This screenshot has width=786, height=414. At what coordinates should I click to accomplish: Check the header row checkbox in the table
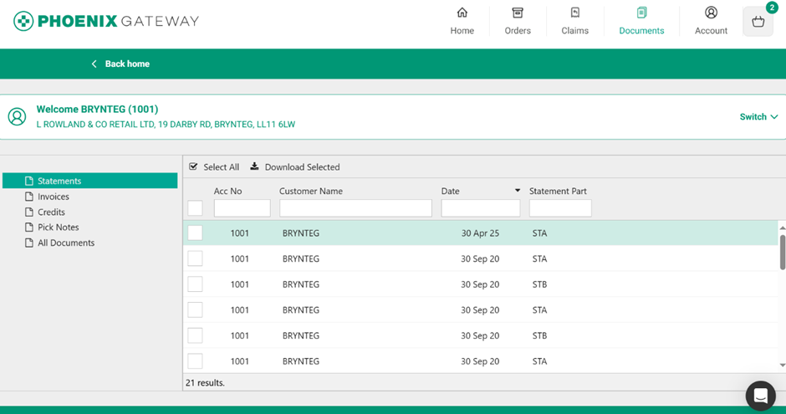click(195, 208)
